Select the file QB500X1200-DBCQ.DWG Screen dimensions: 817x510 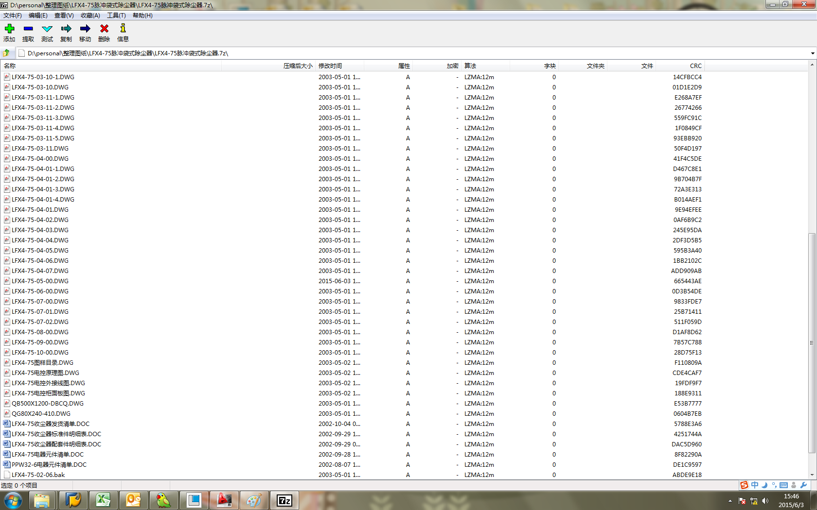pos(48,404)
